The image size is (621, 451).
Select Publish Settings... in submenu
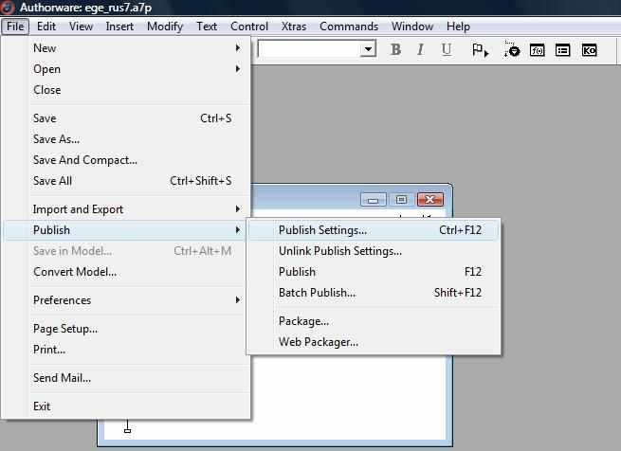[374, 230]
